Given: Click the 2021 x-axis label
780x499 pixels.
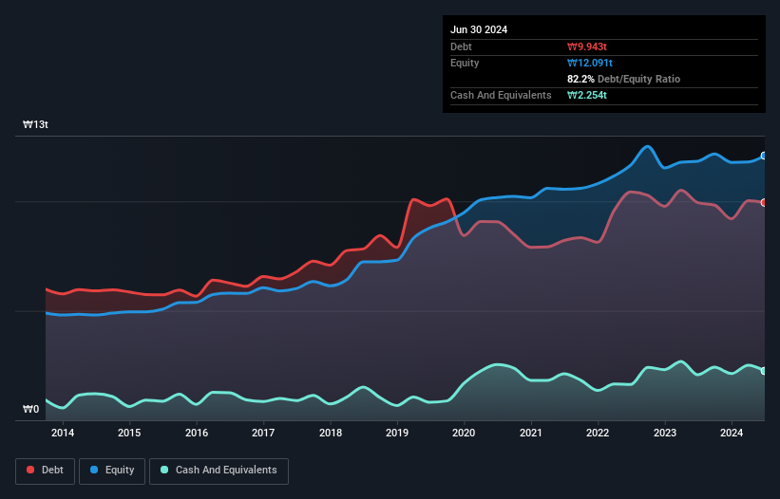Looking at the screenshot, I should 531,433.
